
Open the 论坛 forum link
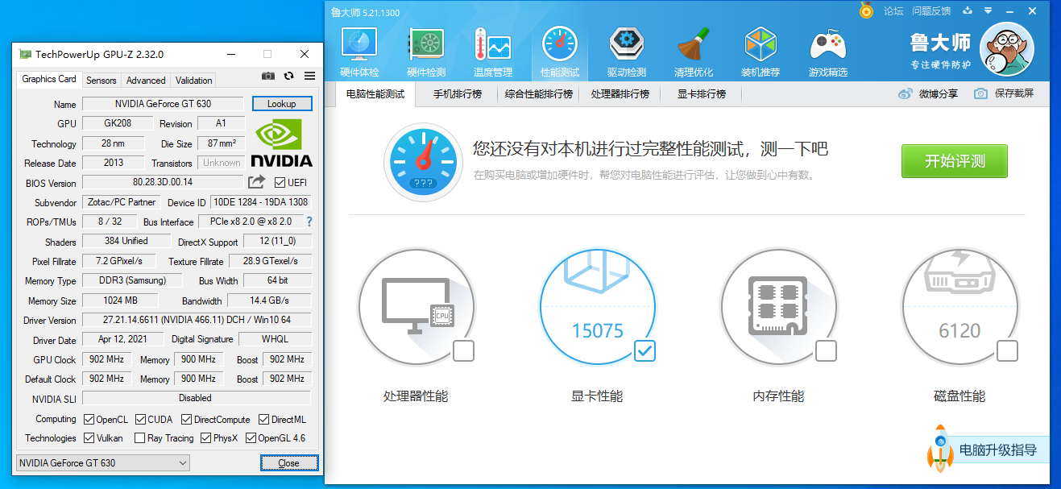(893, 10)
